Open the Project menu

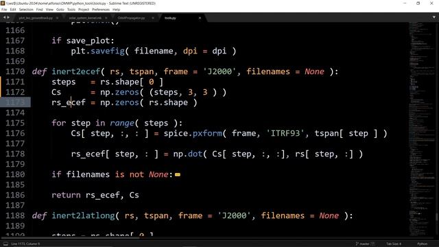(84, 10)
